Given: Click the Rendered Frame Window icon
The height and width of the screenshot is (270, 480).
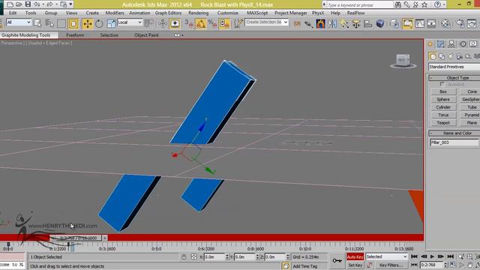Looking at the screenshot, I should [x=472, y=23].
